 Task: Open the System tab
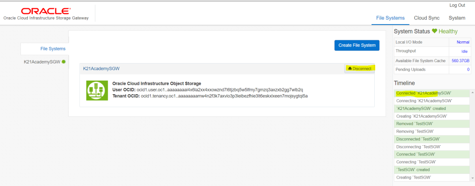[457, 18]
